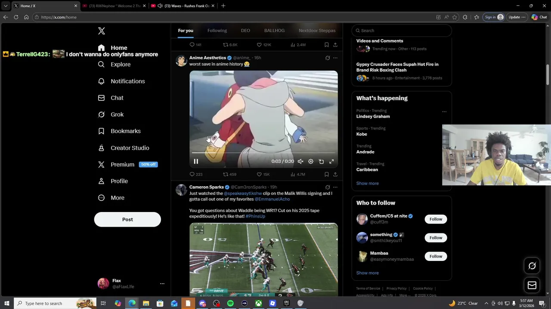The image size is (551, 309).
Task: Show more under Who to follow
Action: [368, 273]
